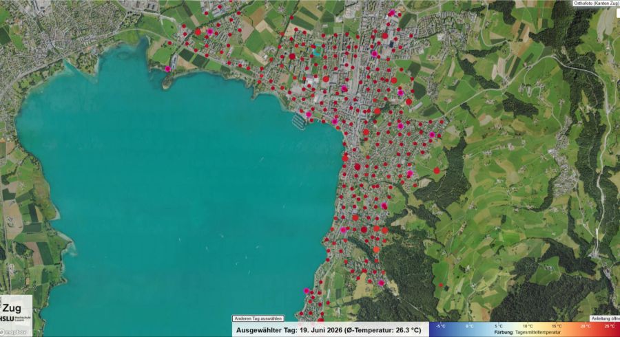Click the pink marker at the top city edge
The image size is (620, 337).
pyautogui.click(x=392, y=13)
